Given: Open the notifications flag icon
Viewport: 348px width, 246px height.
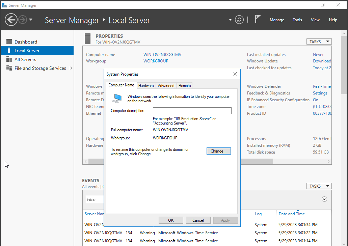Looking at the screenshot, I should pyautogui.click(x=258, y=19).
